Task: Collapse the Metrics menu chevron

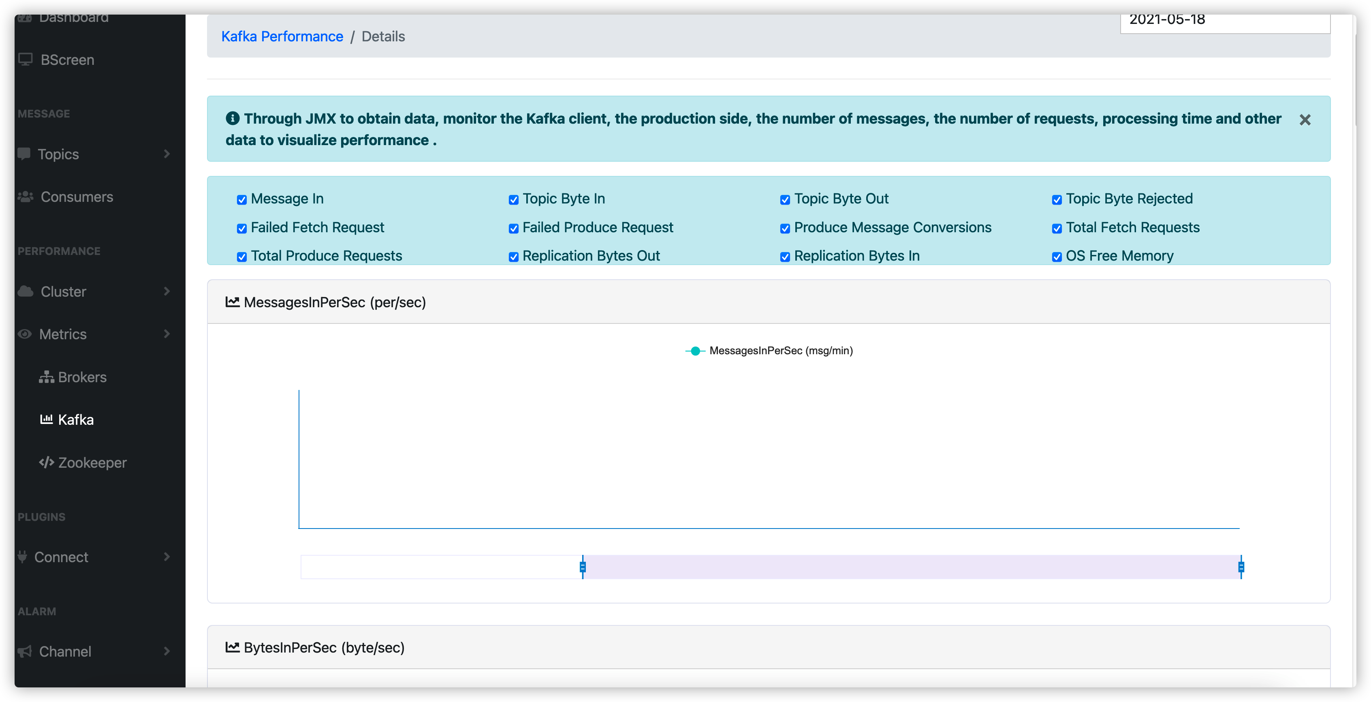Action: (167, 334)
